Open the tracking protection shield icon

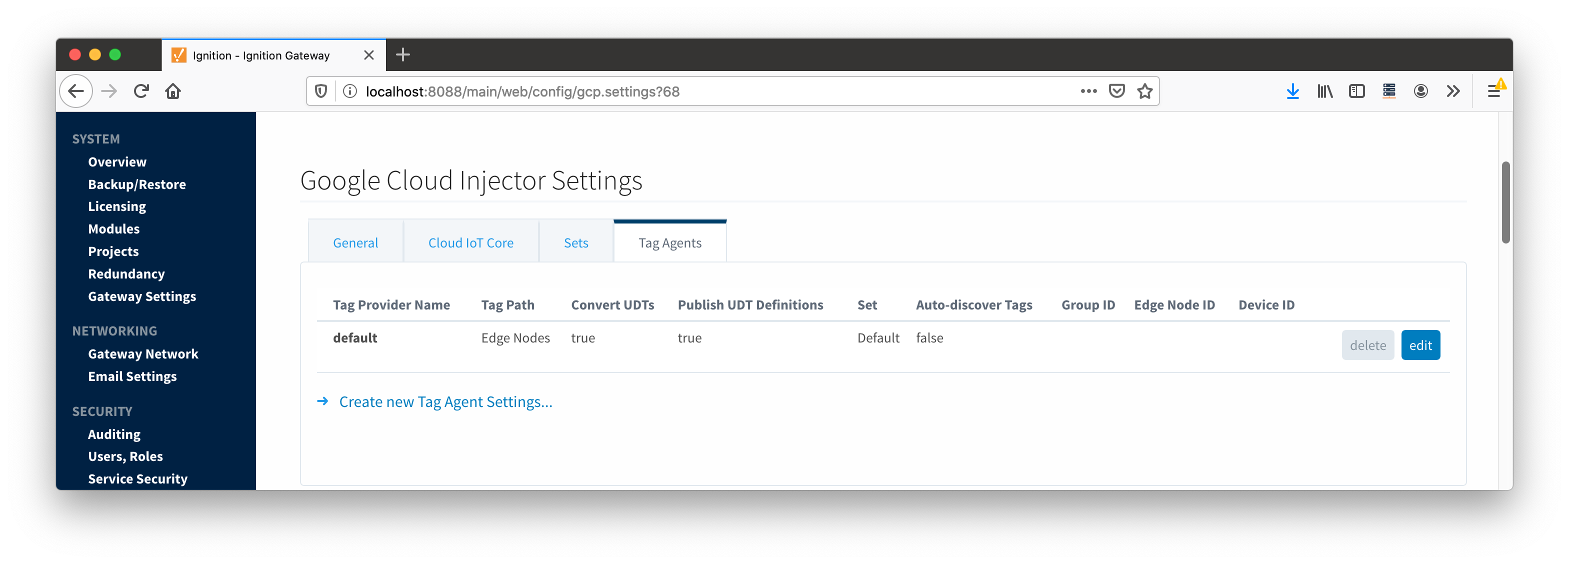click(x=321, y=91)
